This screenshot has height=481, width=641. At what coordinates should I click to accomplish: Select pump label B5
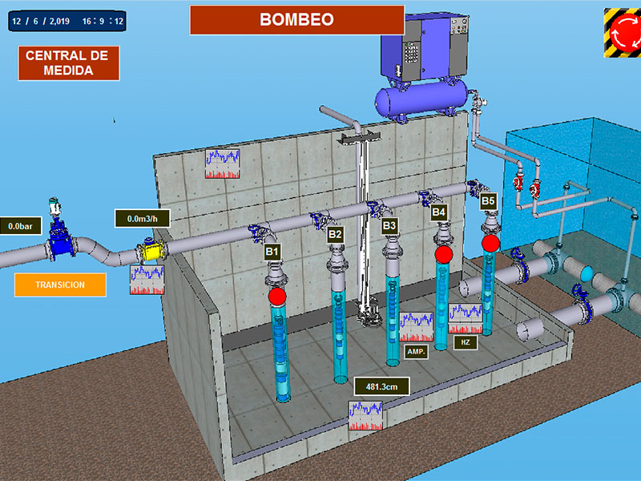pyautogui.click(x=488, y=201)
